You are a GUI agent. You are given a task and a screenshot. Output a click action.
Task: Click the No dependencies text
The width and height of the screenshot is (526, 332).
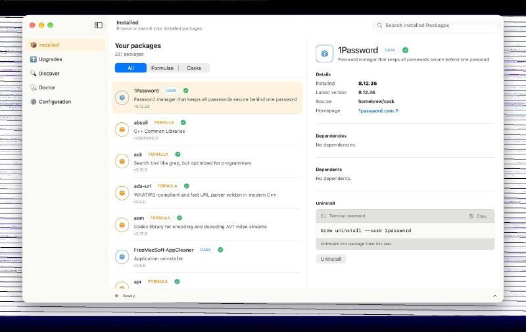[336, 145]
